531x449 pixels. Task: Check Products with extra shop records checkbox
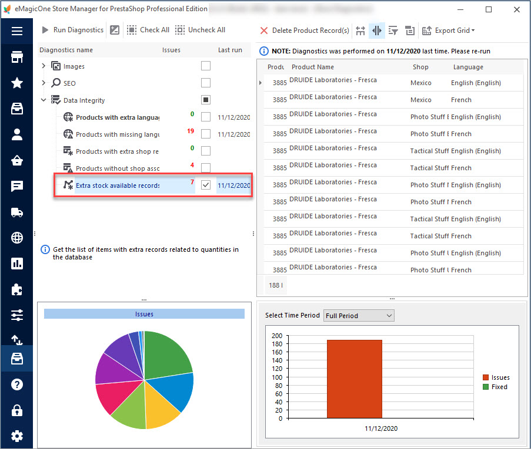point(206,151)
